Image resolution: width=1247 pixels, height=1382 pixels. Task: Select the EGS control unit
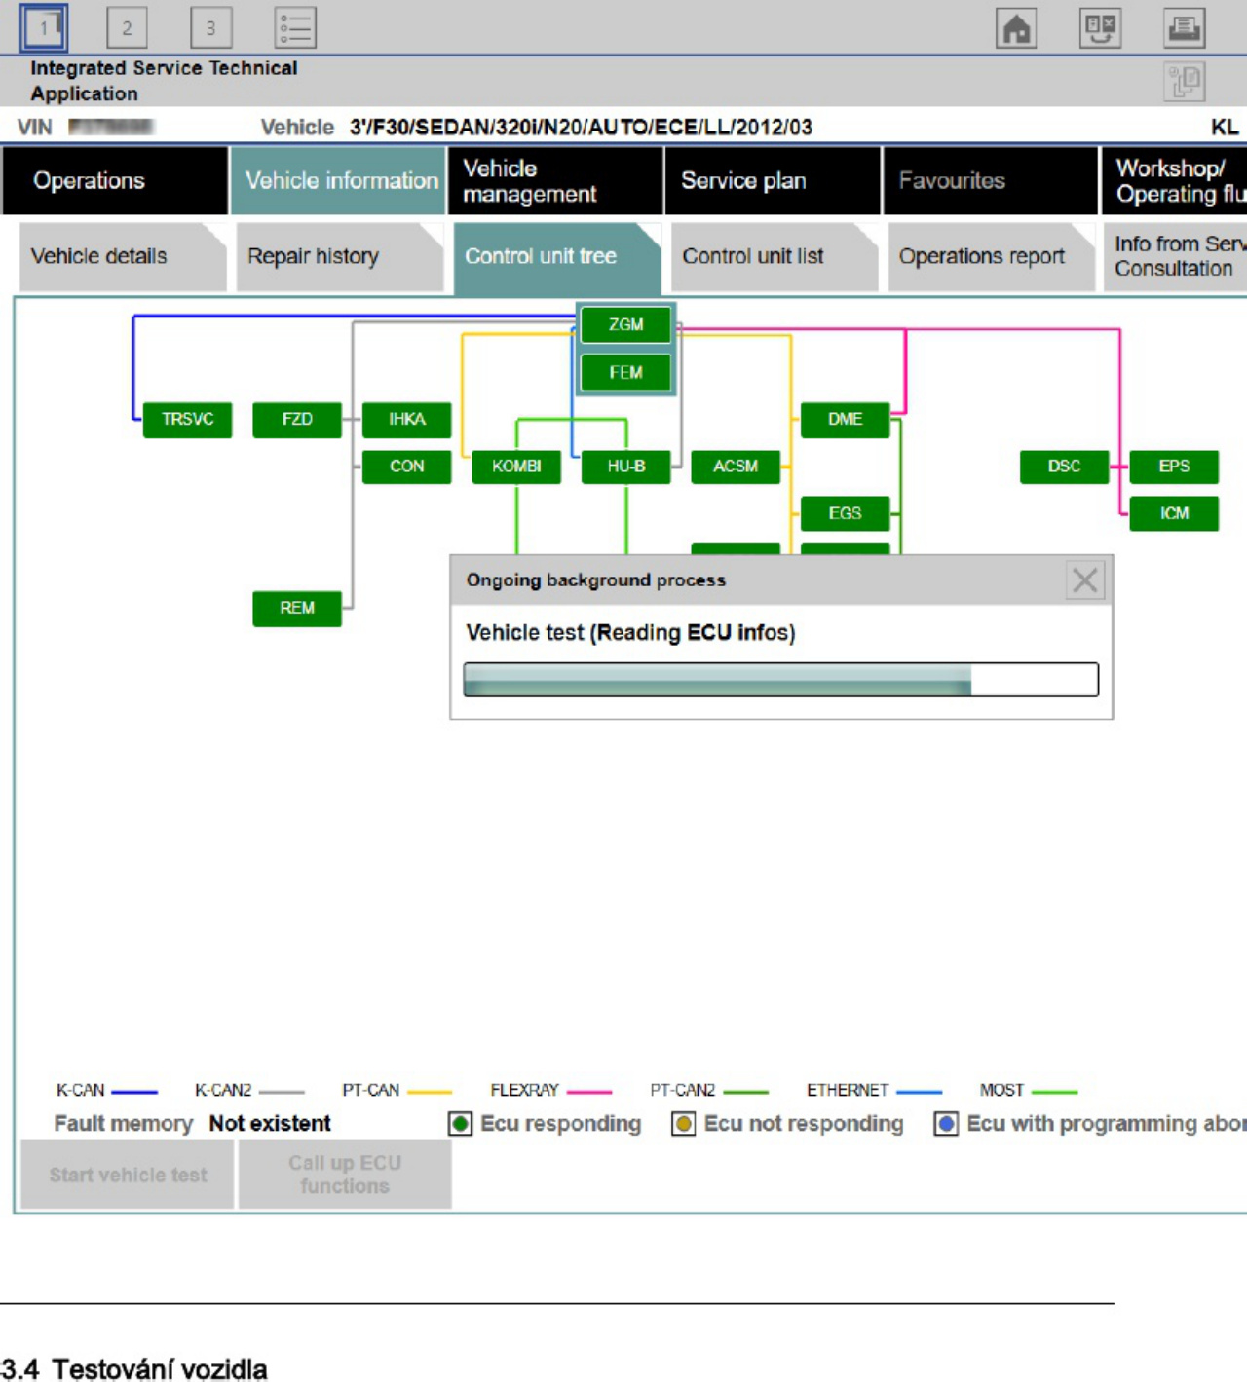coord(845,514)
